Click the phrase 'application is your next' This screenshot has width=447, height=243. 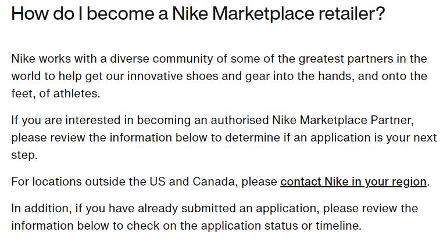click(x=374, y=137)
